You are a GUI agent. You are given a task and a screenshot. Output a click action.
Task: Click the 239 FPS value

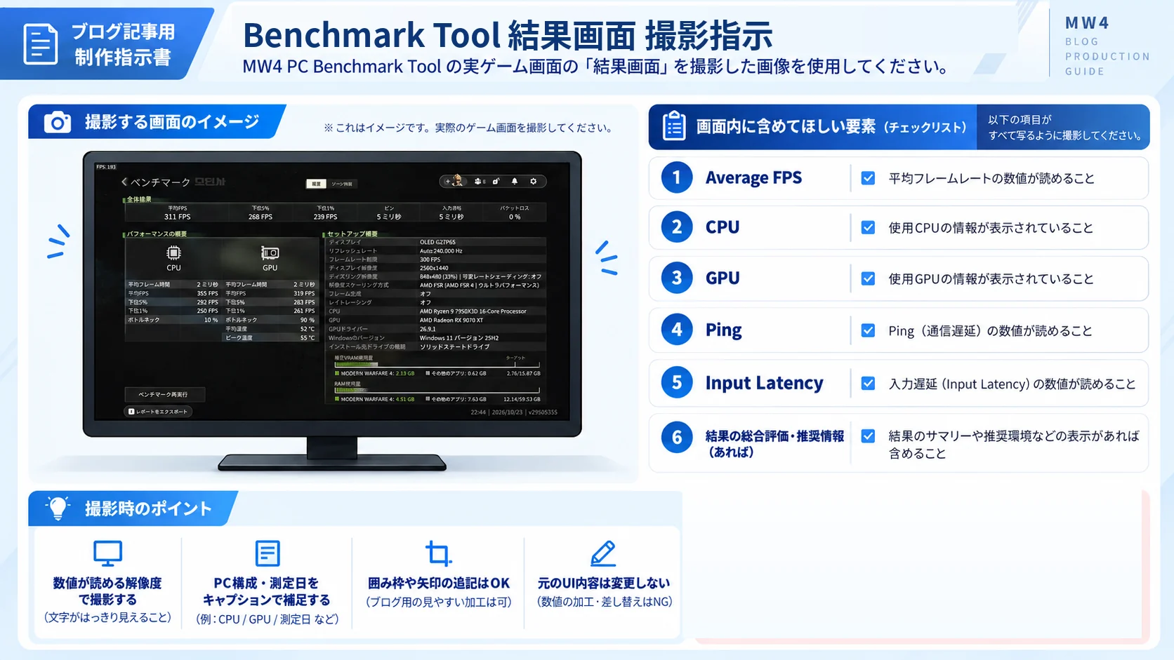(325, 217)
